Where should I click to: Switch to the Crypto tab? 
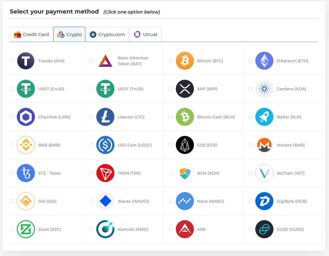pyautogui.click(x=69, y=35)
